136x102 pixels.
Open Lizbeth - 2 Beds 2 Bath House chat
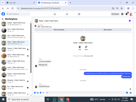pyautogui.click(x=15, y=24)
